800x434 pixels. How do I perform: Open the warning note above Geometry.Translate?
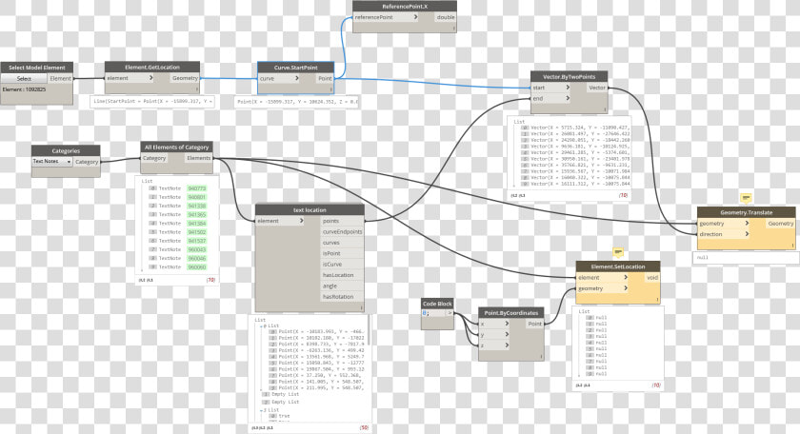(x=746, y=198)
